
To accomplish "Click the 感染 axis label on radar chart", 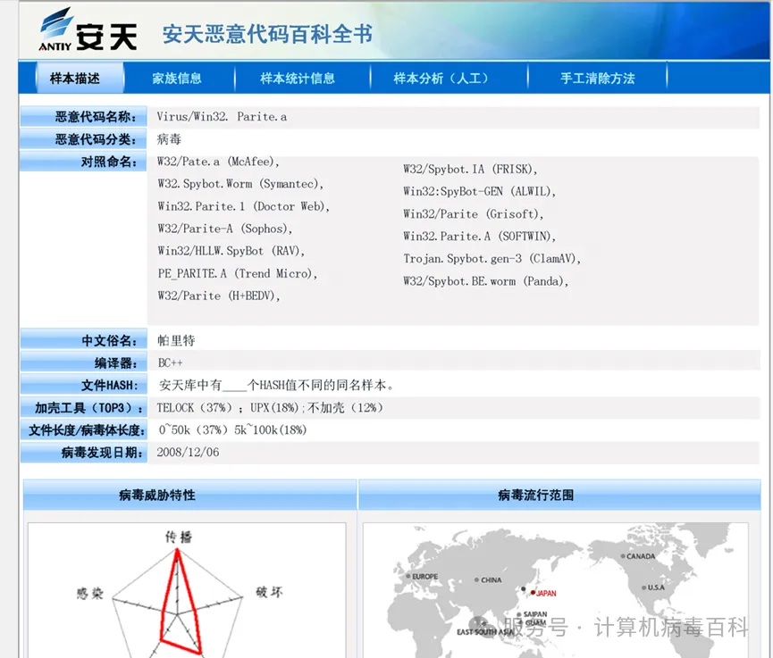I will coord(90,593).
